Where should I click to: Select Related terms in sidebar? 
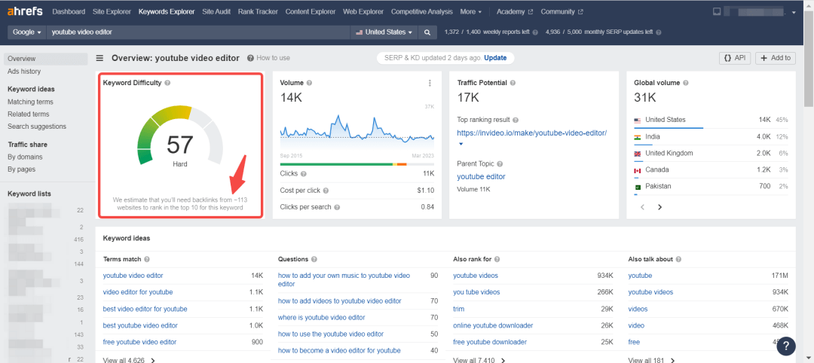[x=29, y=114]
